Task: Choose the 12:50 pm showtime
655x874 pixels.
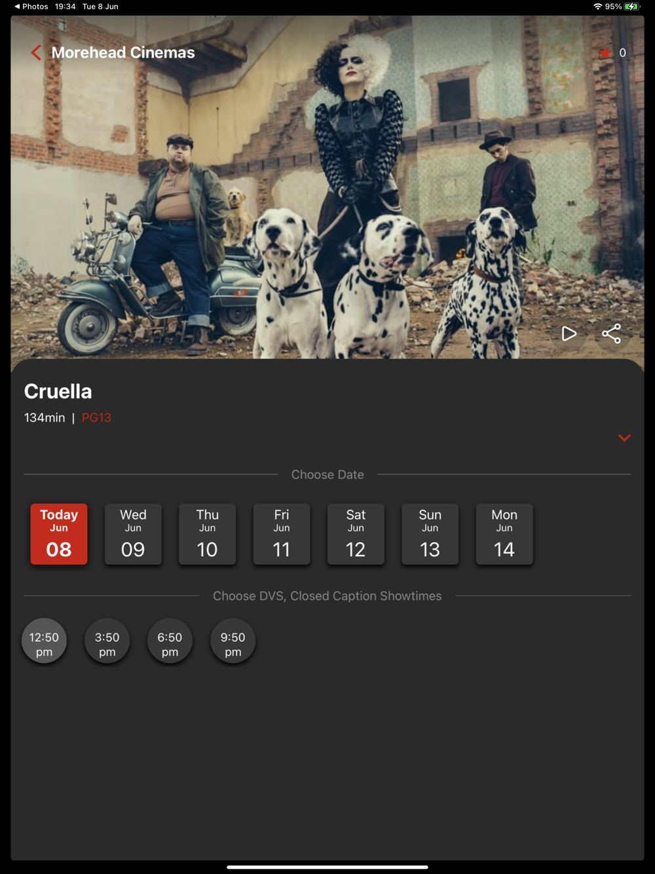Action: [x=44, y=641]
